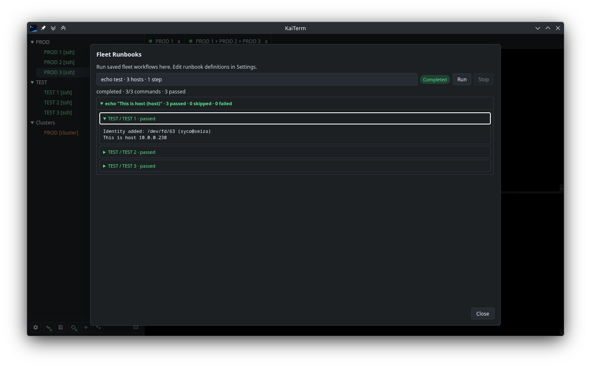The image size is (591, 368).
Task: Close the Fleet Runbooks dialog
Action: (483, 314)
